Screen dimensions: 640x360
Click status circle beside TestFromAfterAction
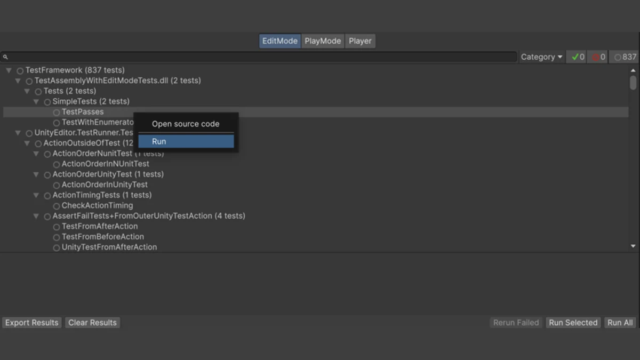[x=57, y=227]
